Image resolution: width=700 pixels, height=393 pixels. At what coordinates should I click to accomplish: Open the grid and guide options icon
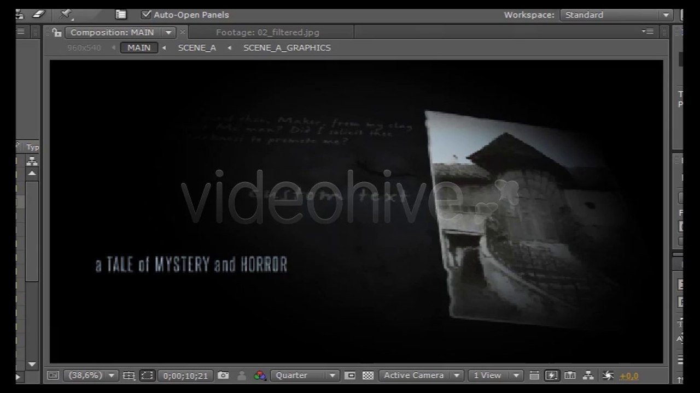[x=129, y=375]
